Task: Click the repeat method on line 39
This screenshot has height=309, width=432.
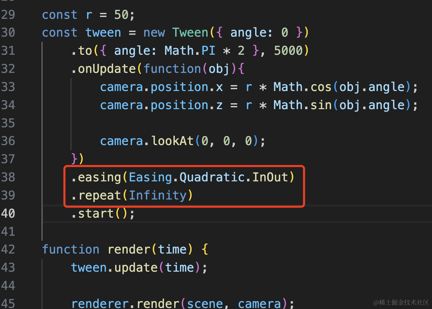Action: pyautogui.click(x=99, y=195)
